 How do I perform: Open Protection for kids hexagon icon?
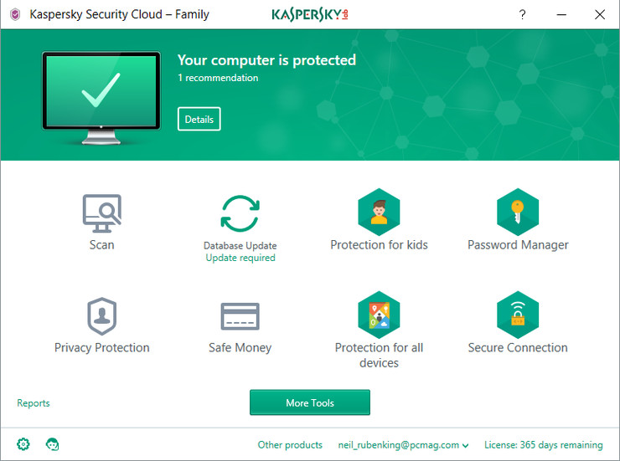[379, 212]
